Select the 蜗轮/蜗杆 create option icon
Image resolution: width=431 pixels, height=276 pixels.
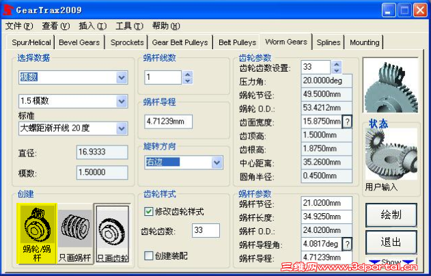coord(37,234)
